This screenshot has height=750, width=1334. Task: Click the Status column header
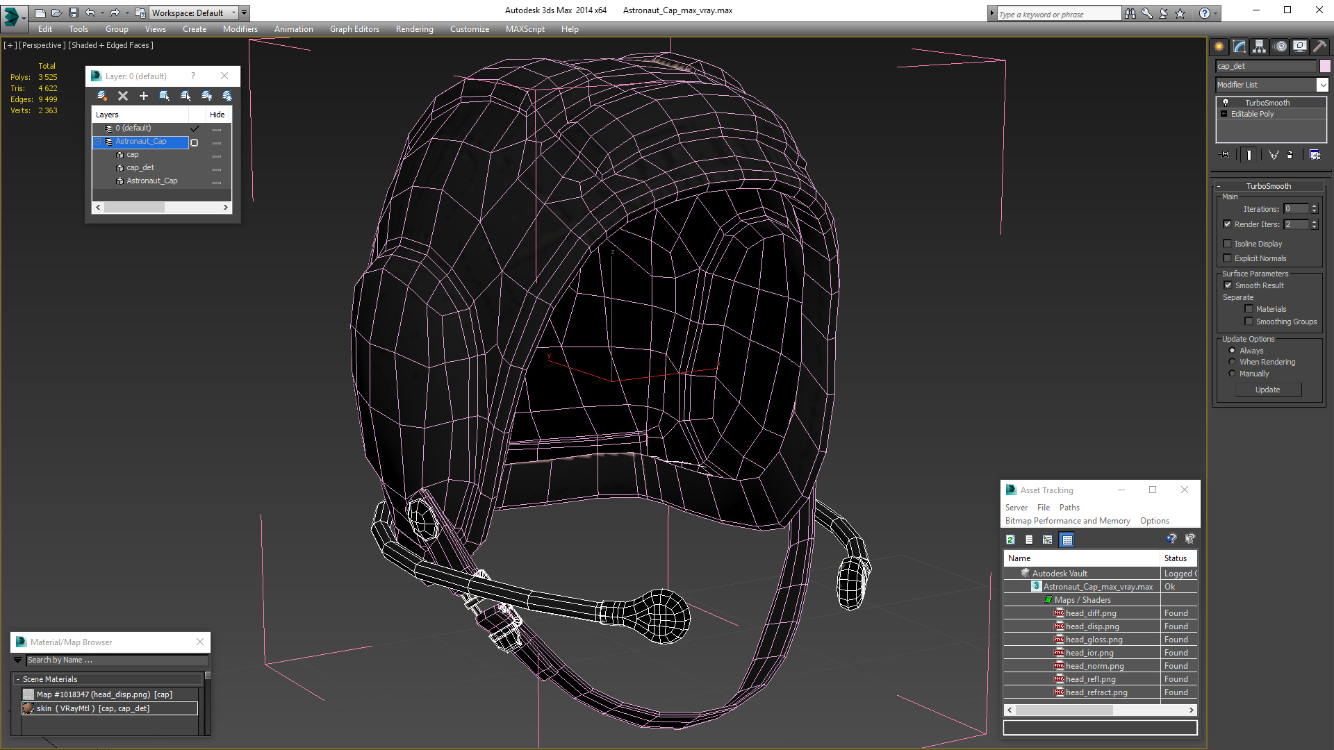click(x=1179, y=558)
